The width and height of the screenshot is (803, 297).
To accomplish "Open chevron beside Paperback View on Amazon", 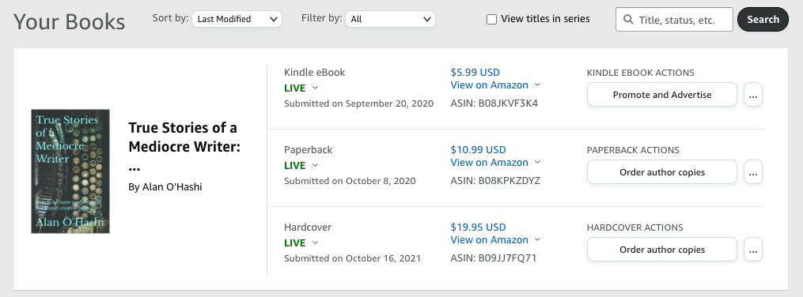I will (x=537, y=162).
